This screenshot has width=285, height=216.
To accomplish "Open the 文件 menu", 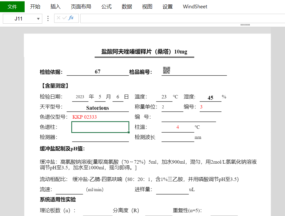I will (12, 7).
